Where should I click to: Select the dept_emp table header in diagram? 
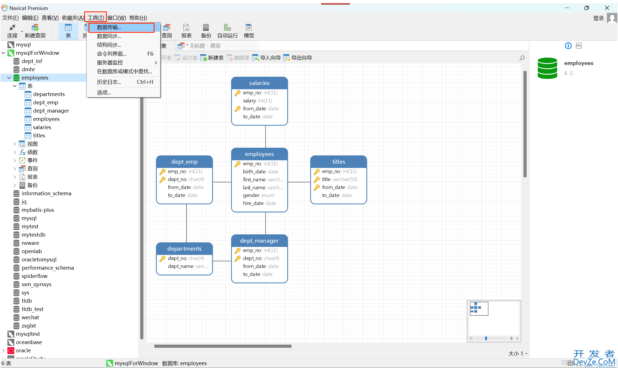coord(184,162)
